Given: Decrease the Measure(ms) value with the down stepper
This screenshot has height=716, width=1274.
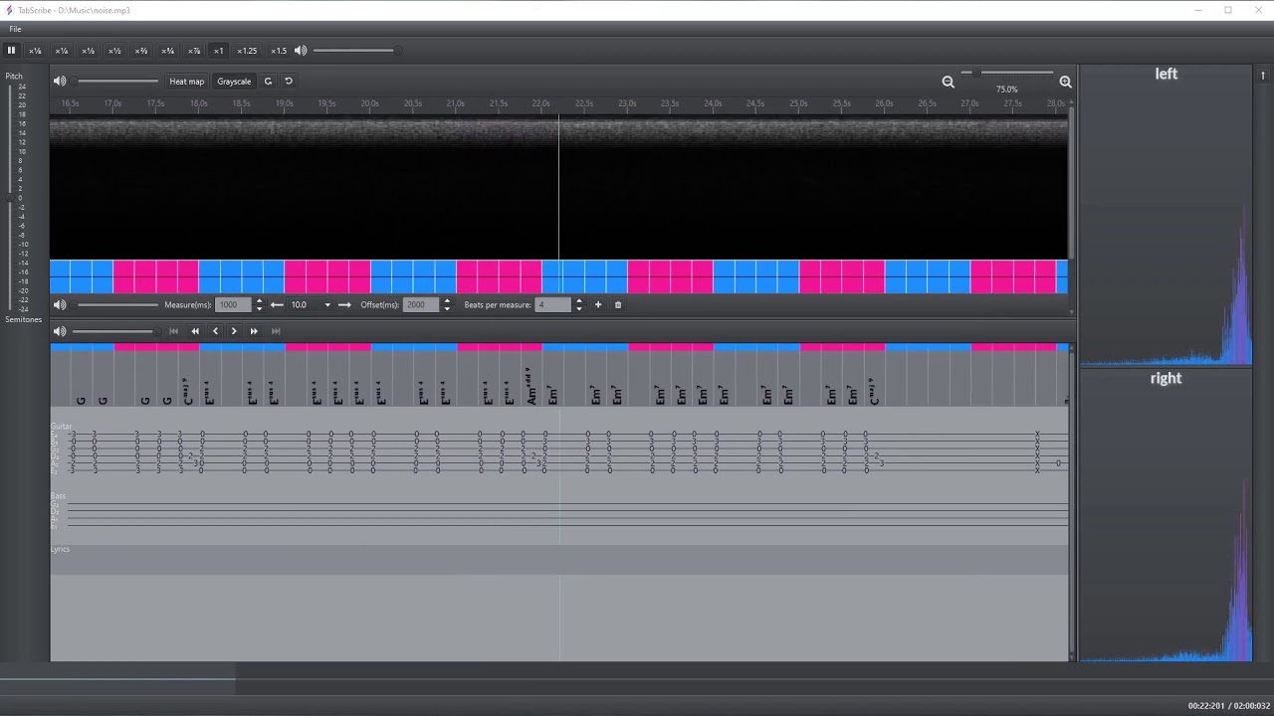Looking at the screenshot, I should click(x=259, y=309).
